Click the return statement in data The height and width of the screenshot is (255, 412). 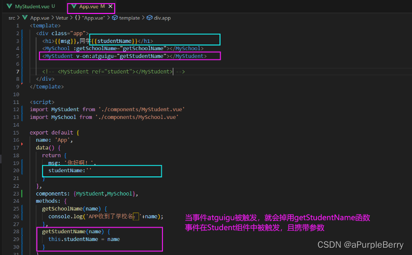(54, 155)
